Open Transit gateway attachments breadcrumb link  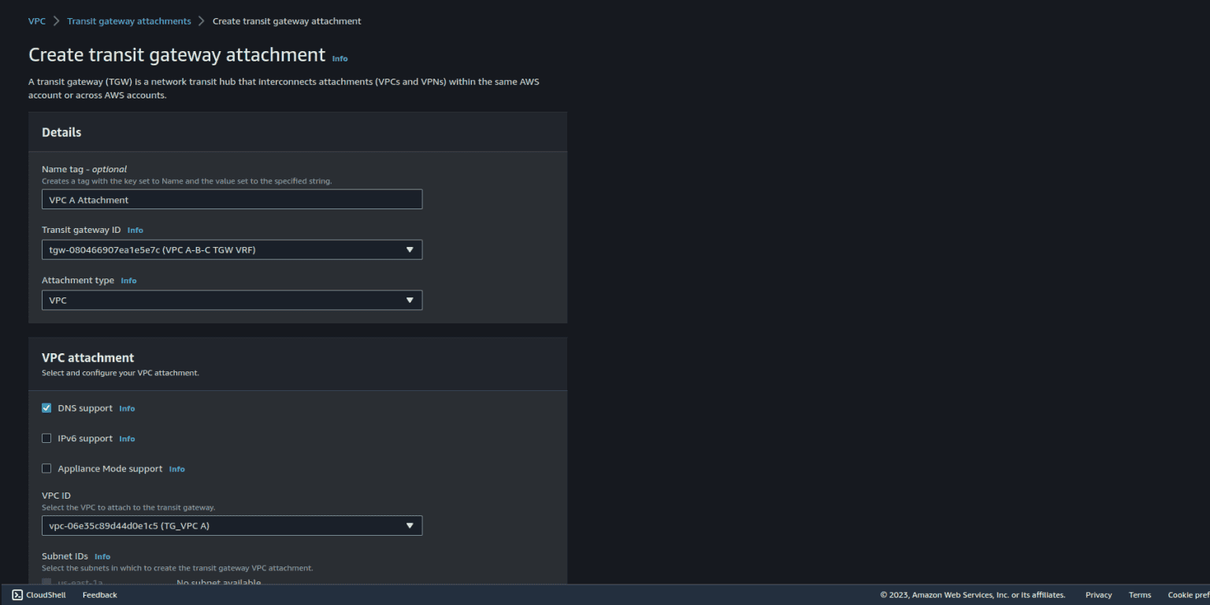pos(128,20)
